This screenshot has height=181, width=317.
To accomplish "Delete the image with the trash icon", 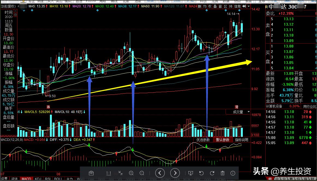I will (223, 173).
